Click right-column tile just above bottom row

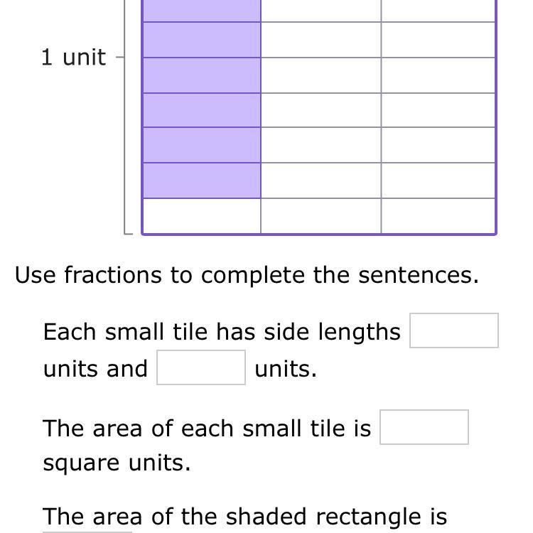pos(438,181)
